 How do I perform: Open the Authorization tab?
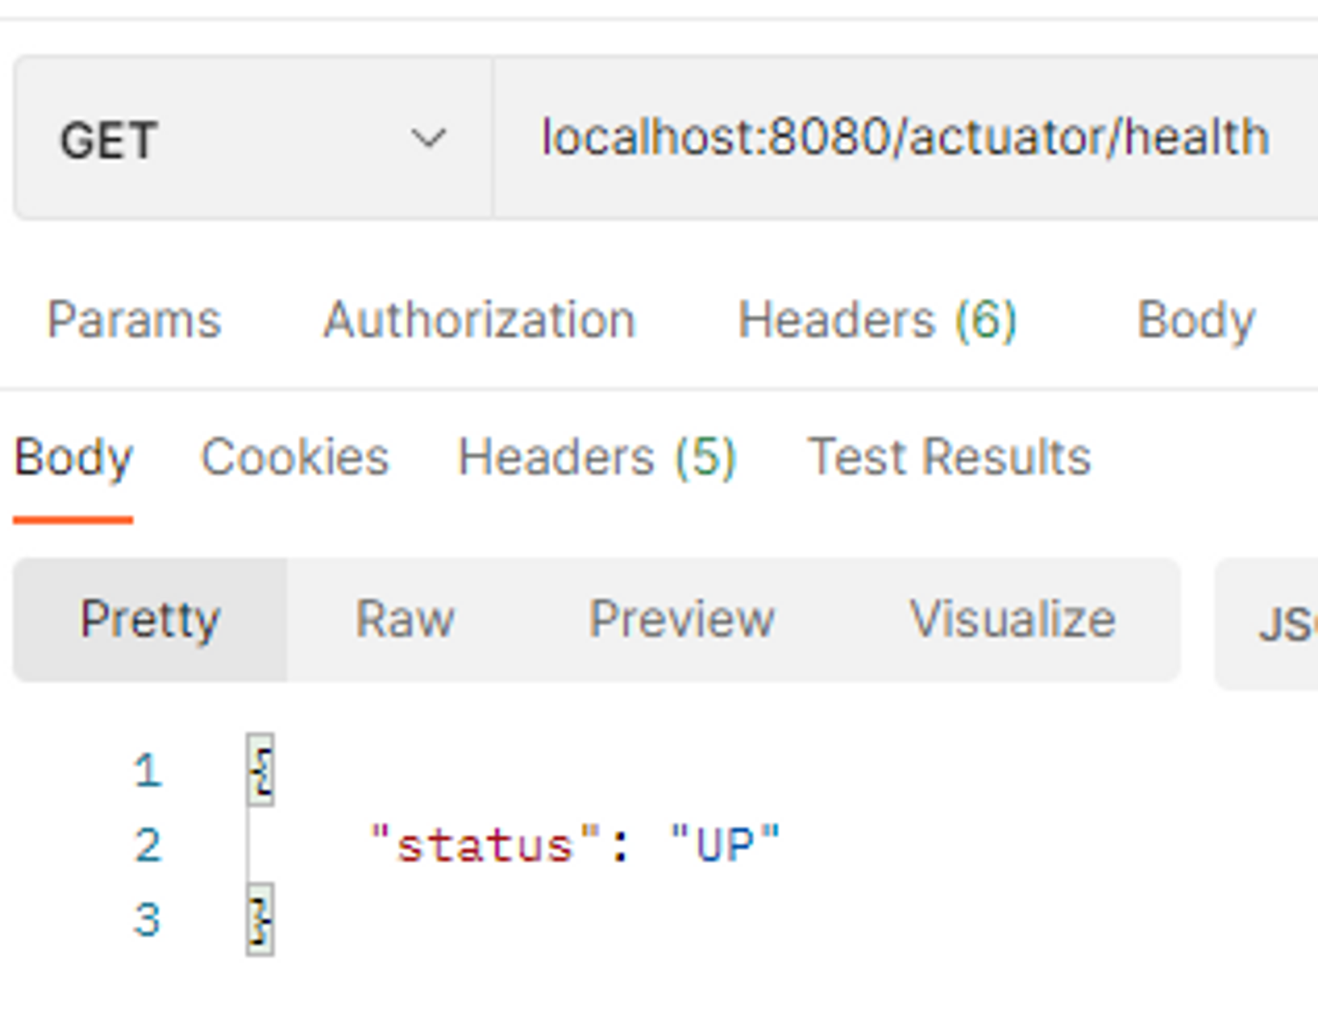click(x=479, y=320)
